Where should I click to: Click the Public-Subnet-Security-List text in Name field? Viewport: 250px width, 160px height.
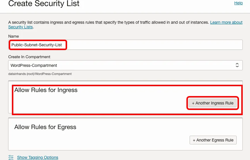(37, 45)
